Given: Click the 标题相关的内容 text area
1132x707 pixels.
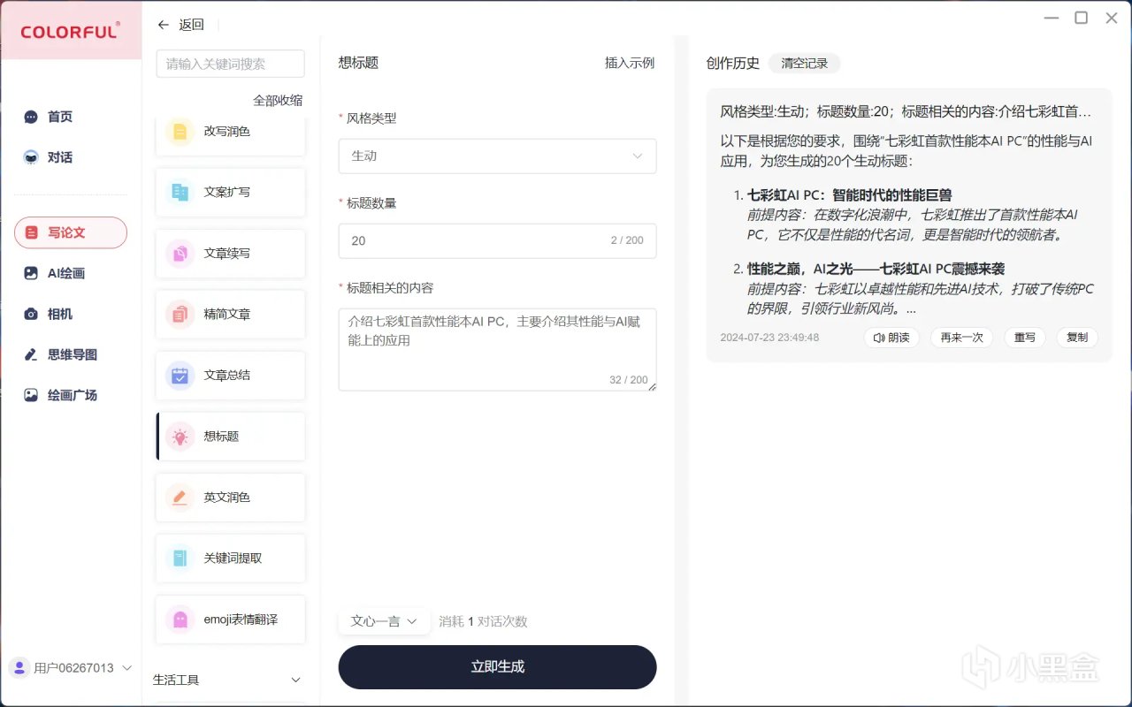Looking at the screenshot, I should click(x=497, y=349).
